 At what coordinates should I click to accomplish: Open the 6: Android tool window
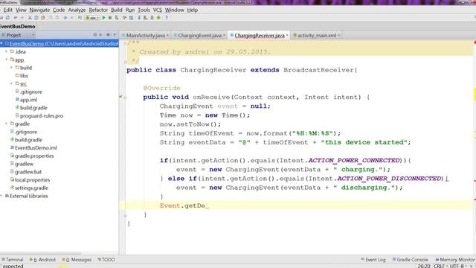click(x=42, y=260)
